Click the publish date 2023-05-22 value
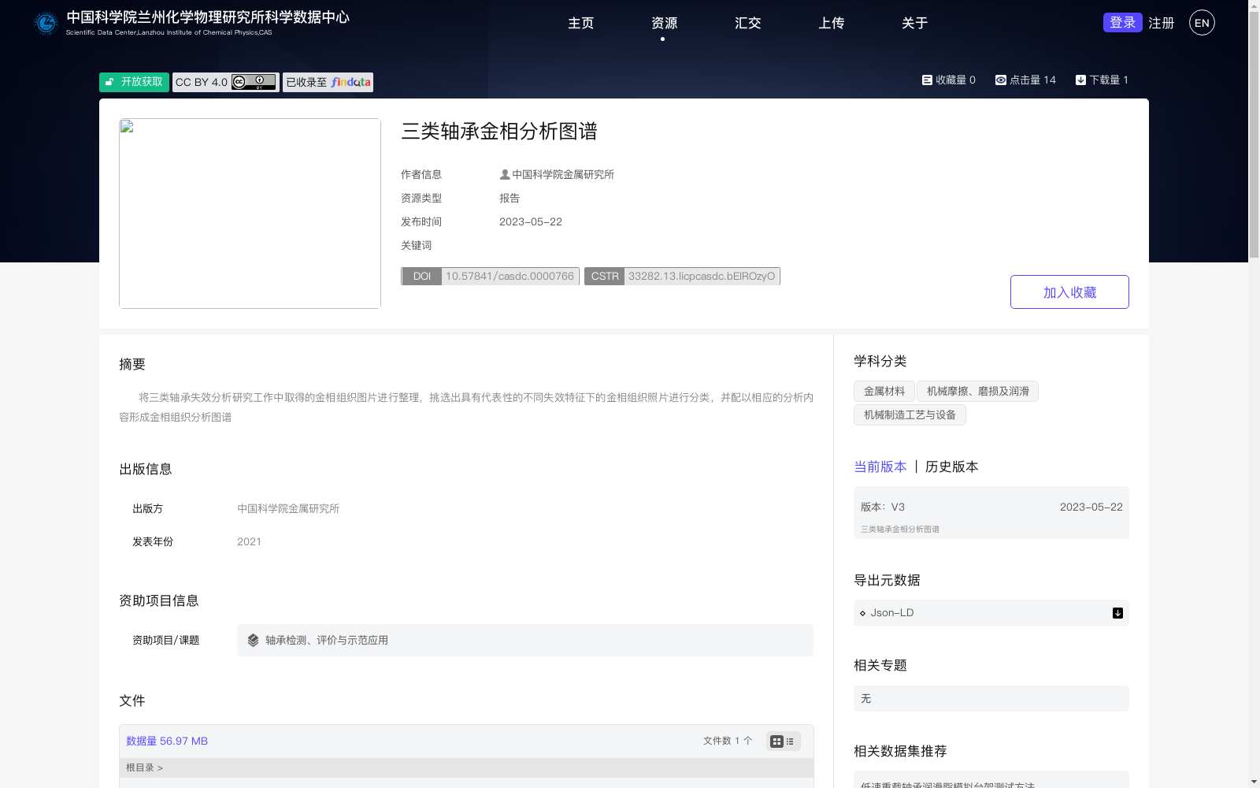 click(x=531, y=221)
